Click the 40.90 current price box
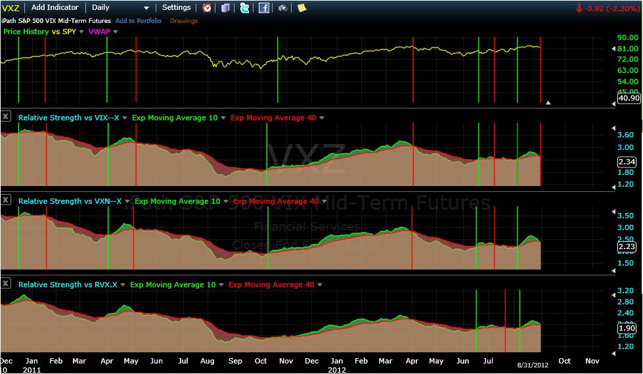643x374 pixels. point(629,98)
